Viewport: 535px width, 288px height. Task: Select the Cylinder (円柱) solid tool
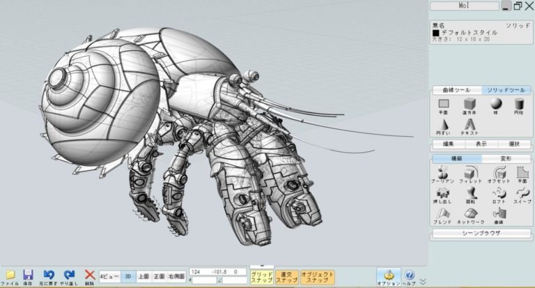[x=519, y=107]
